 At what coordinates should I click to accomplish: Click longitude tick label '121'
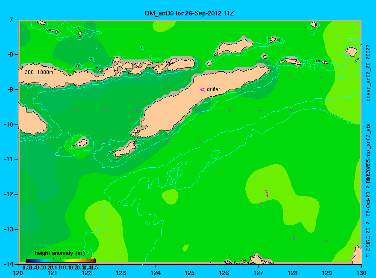coord(52,273)
